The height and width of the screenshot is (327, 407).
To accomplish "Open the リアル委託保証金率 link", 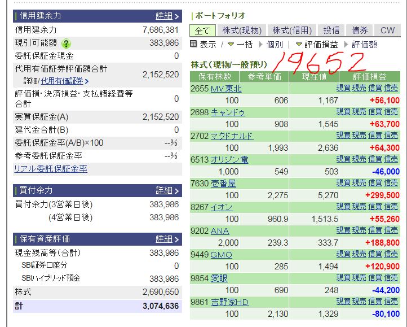I will point(51,169).
